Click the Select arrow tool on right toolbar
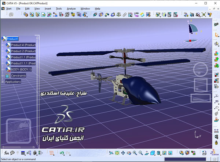 (x=216, y=35)
